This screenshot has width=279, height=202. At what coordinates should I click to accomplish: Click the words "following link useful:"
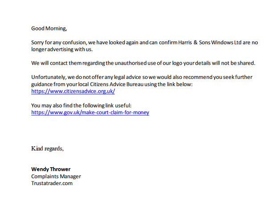click(x=106, y=105)
